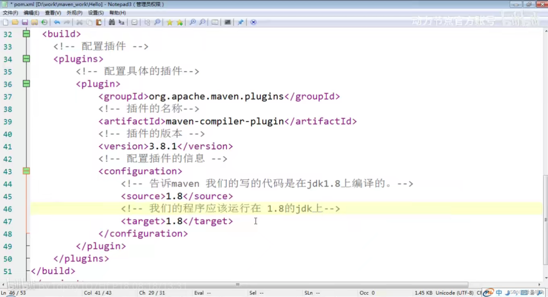
Task: Click the closing </configuration> tag
Action: 143,234
